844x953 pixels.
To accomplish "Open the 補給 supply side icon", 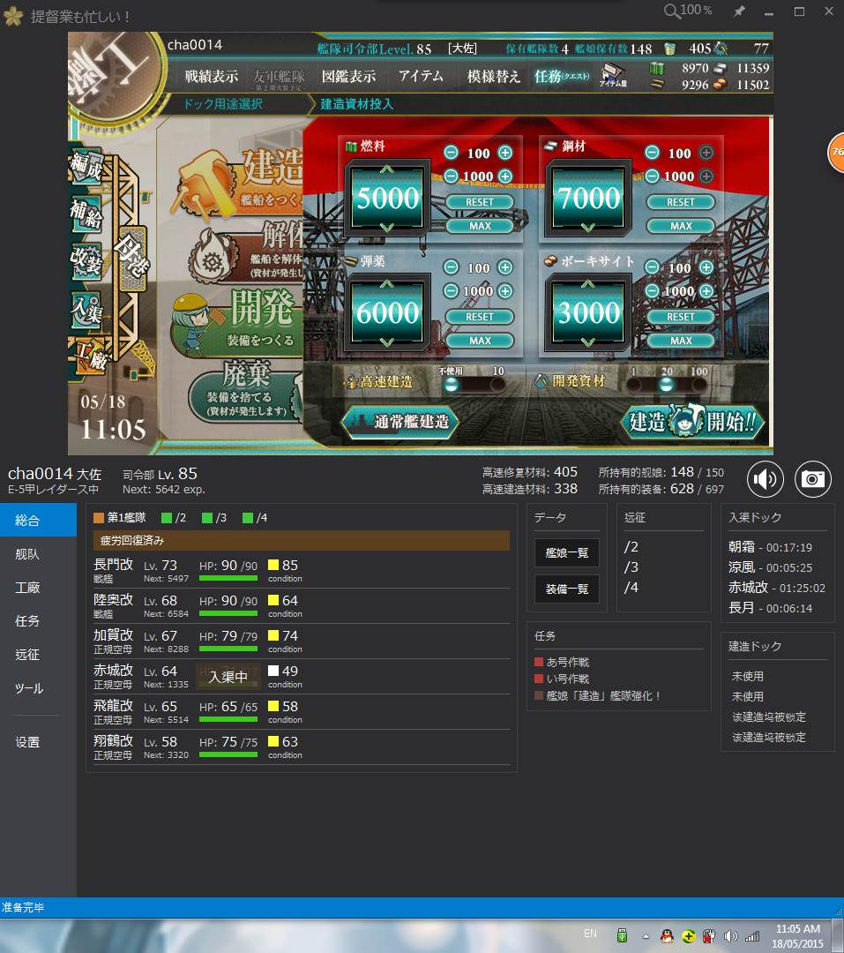I will (x=86, y=214).
